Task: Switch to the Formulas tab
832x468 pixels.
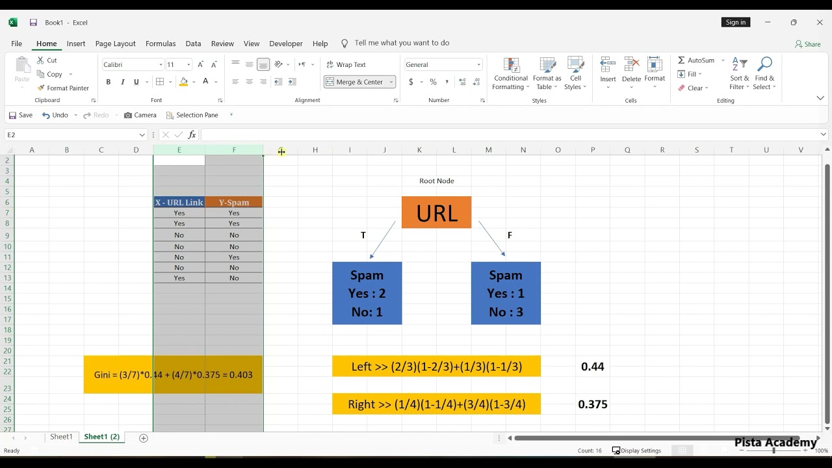Action: pos(161,44)
